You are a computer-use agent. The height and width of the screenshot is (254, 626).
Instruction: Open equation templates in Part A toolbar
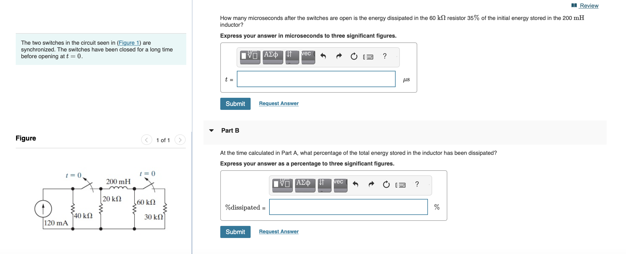(x=250, y=56)
